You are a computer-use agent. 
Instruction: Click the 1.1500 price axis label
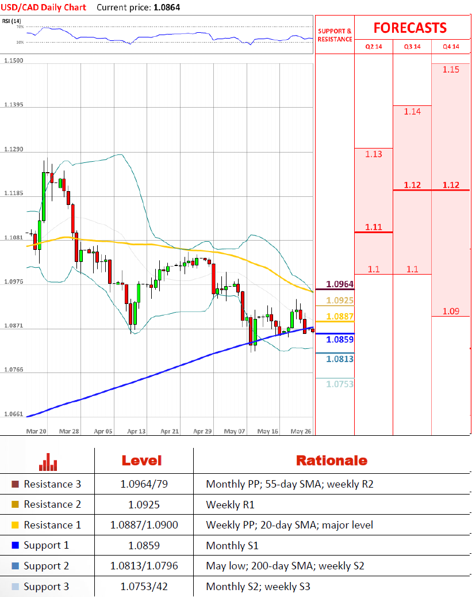click(x=14, y=60)
